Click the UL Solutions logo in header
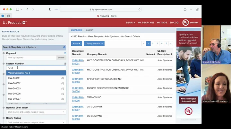This screenshot has width=231, height=129. [190, 23]
